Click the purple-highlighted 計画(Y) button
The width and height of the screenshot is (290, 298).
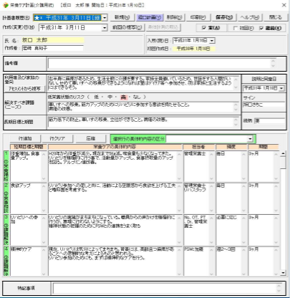(150, 17)
